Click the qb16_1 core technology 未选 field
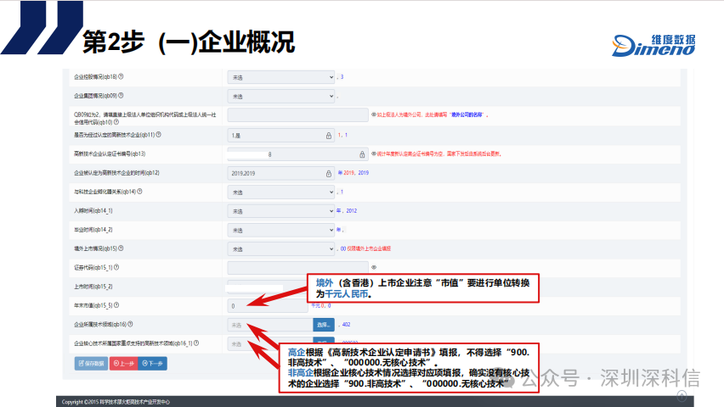The height and width of the screenshot is (407, 724). point(270,344)
